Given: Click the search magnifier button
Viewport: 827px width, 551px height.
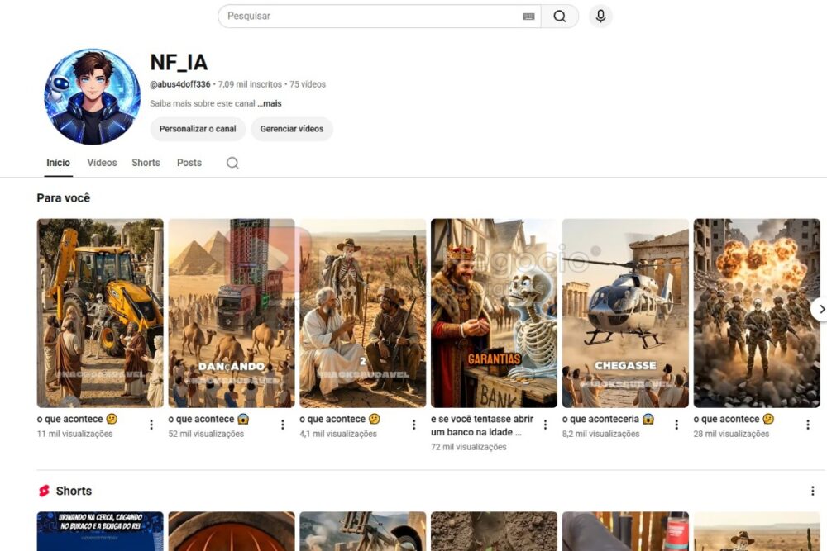Looking at the screenshot, I should 560,17.
